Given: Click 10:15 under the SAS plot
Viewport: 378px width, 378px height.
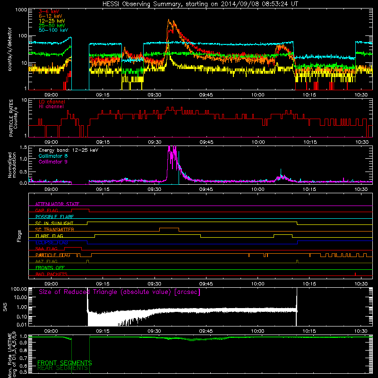Looking at the screenshot, I should point(309,331).
